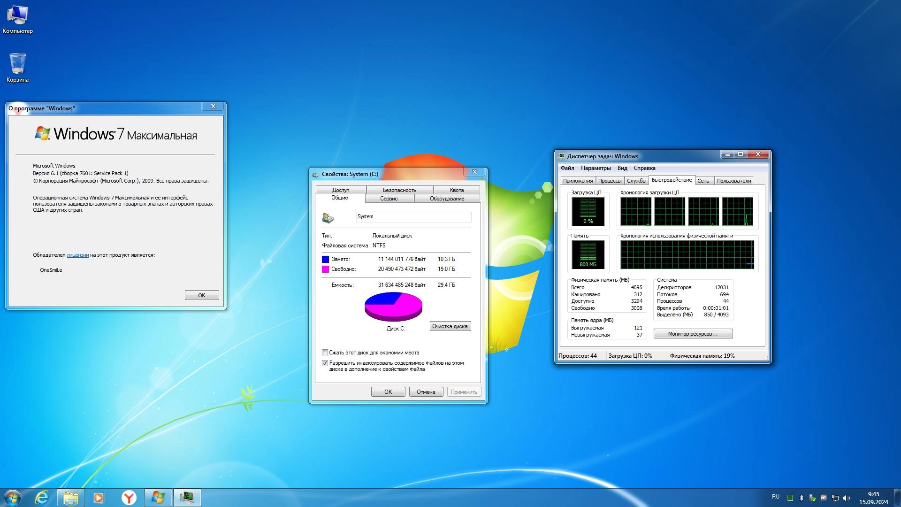Open the volume speaker tray icon

[x=846, y=498]
